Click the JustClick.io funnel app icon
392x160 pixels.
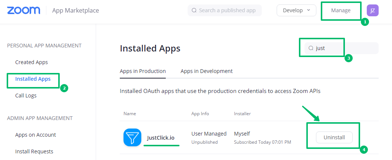132,137
